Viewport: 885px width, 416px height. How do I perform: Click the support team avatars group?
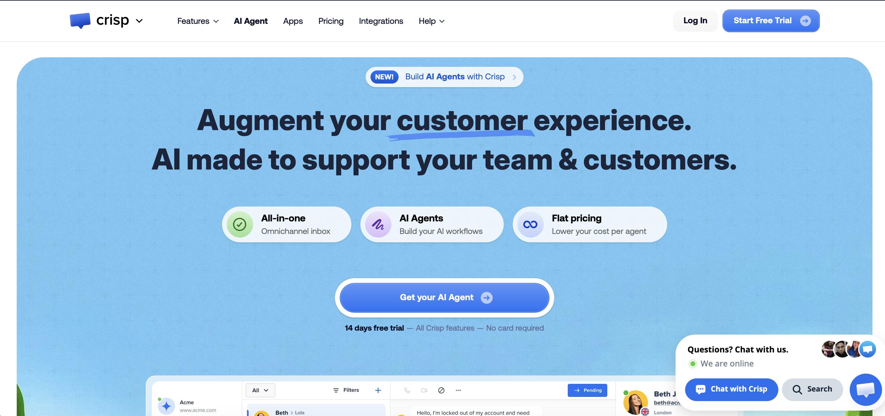pyautogui.click(x=849, y=349)
